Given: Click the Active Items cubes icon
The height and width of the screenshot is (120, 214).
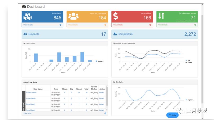Looking at the screenshot, I should point(28,16).
